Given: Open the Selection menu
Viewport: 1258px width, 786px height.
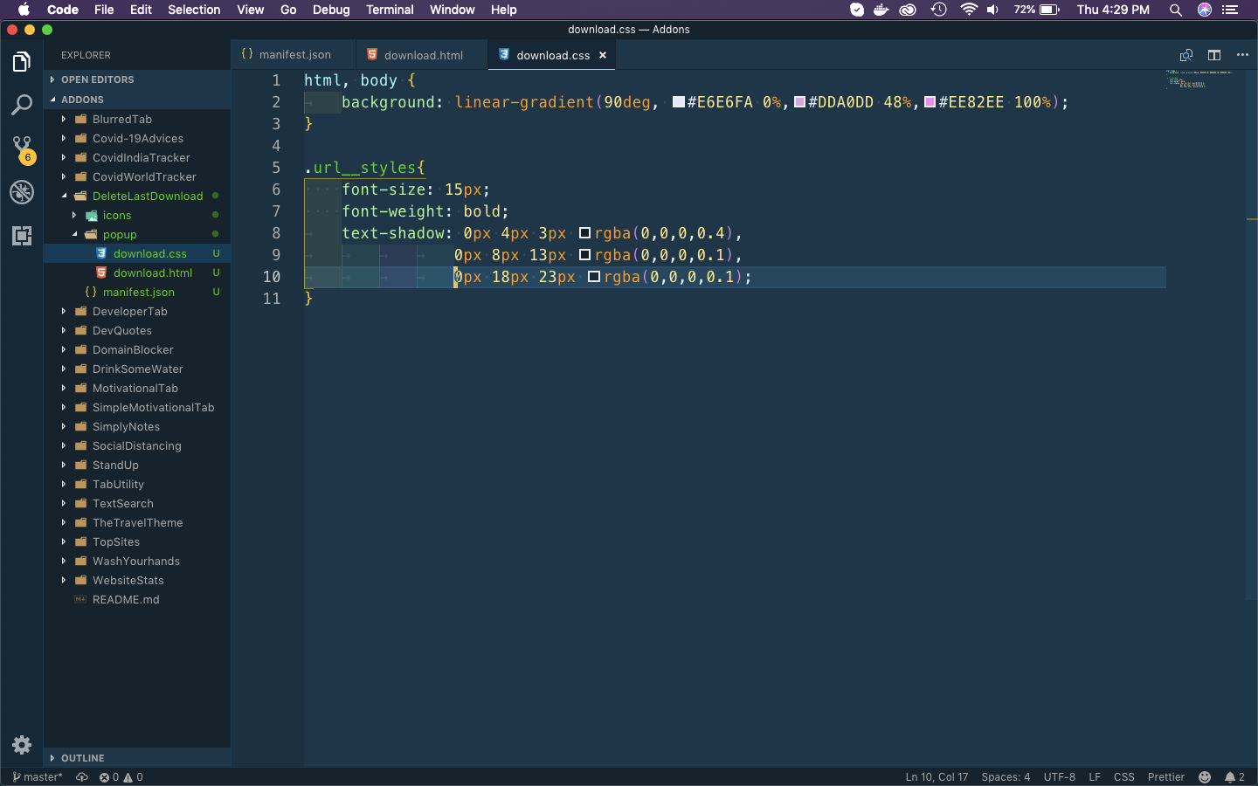Looking at the screenshot, I should pyautogui.click(x=194, y=10).
